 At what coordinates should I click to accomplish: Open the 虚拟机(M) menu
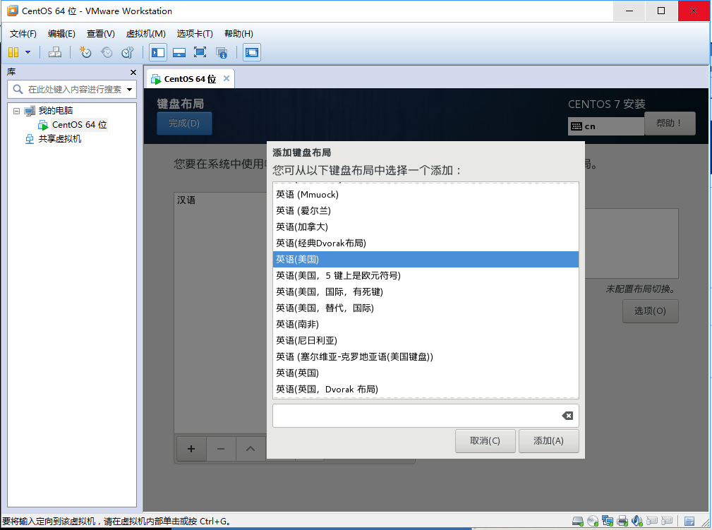pos(145,34)
